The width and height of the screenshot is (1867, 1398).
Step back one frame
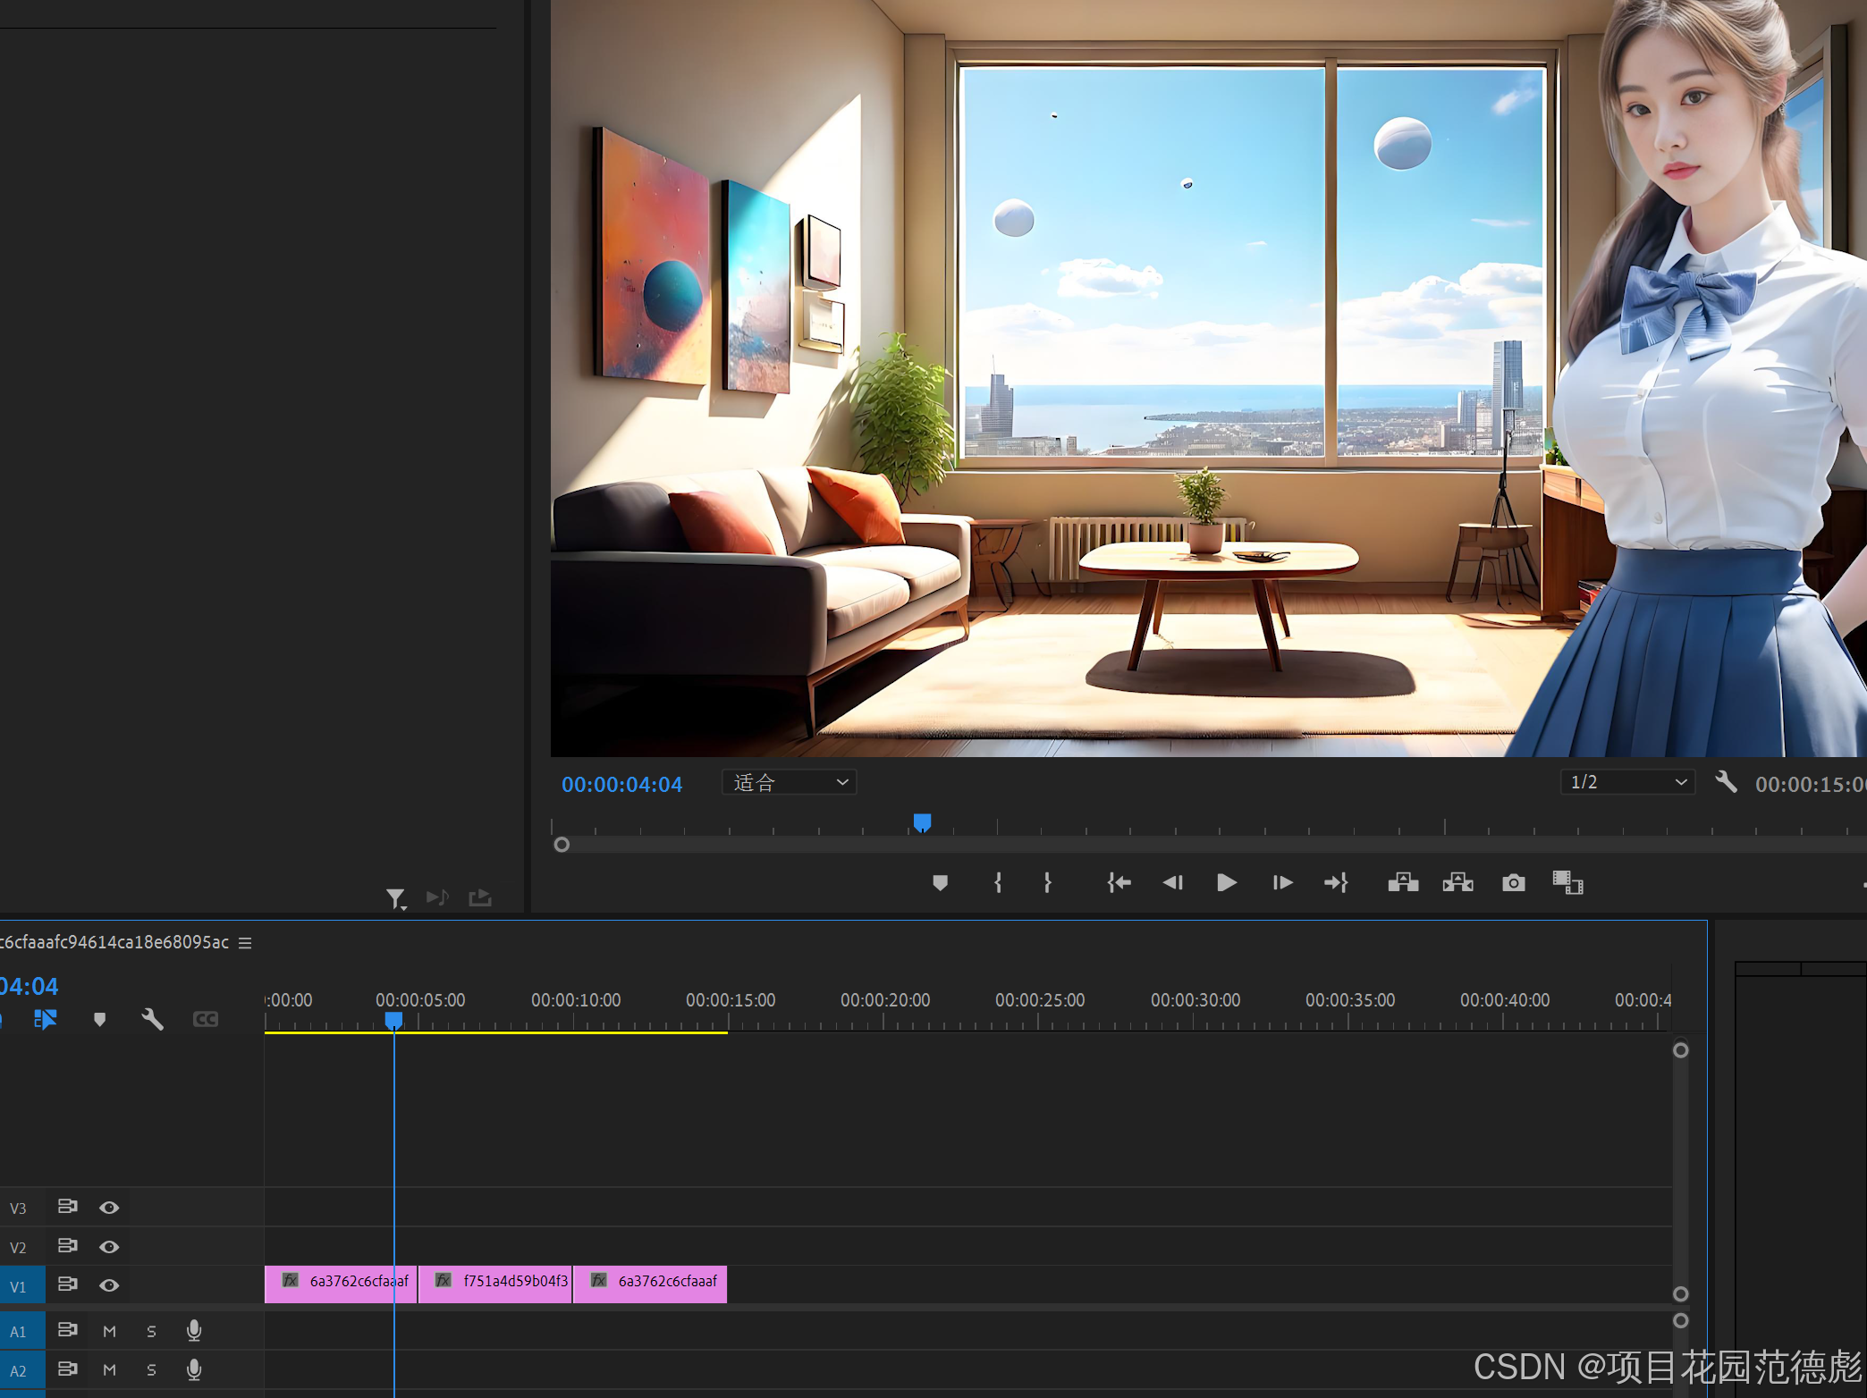1172,883
